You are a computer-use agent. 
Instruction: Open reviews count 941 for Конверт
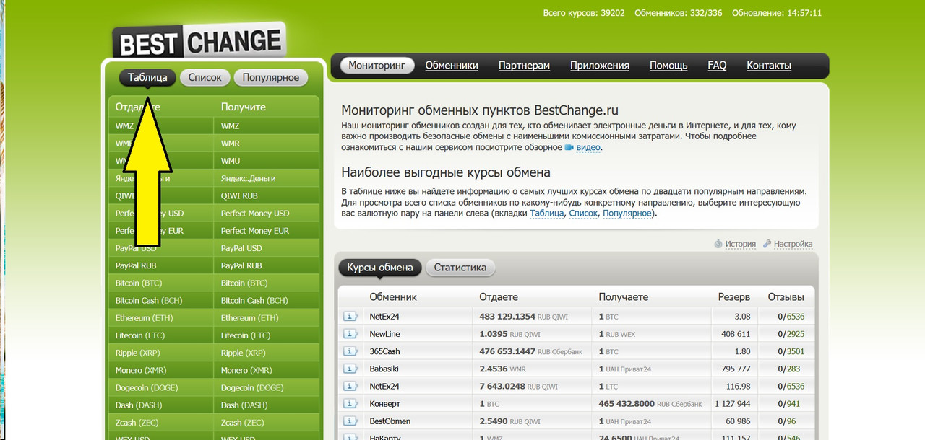[793, 404]
